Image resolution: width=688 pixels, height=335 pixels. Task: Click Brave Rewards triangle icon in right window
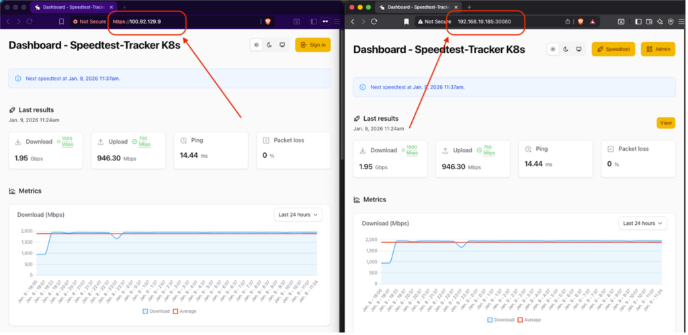(x=594, y=21)
